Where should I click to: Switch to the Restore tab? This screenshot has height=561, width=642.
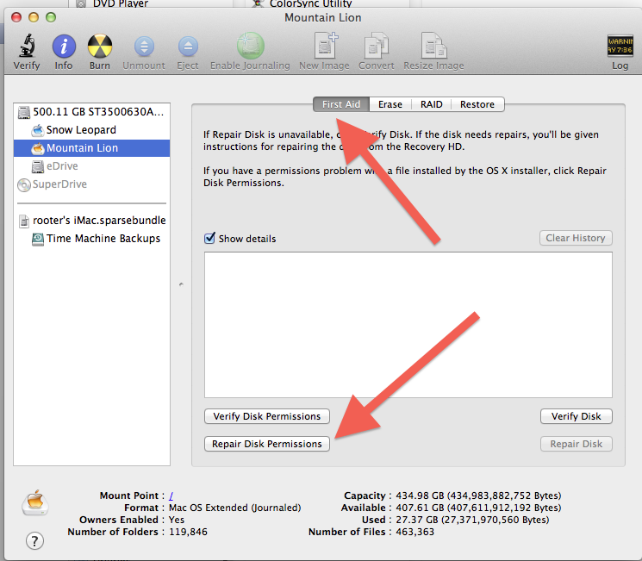click(x=477, y=104)
